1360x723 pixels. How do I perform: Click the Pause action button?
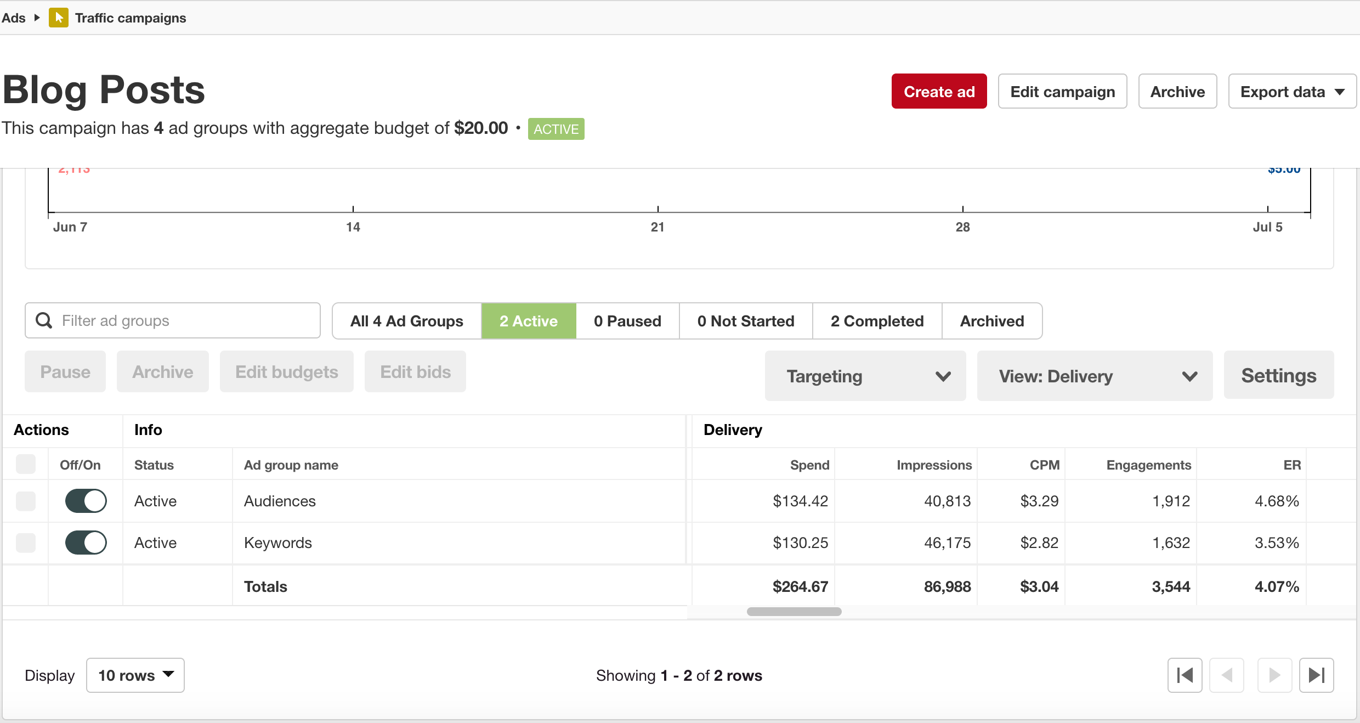coord(65,371)
